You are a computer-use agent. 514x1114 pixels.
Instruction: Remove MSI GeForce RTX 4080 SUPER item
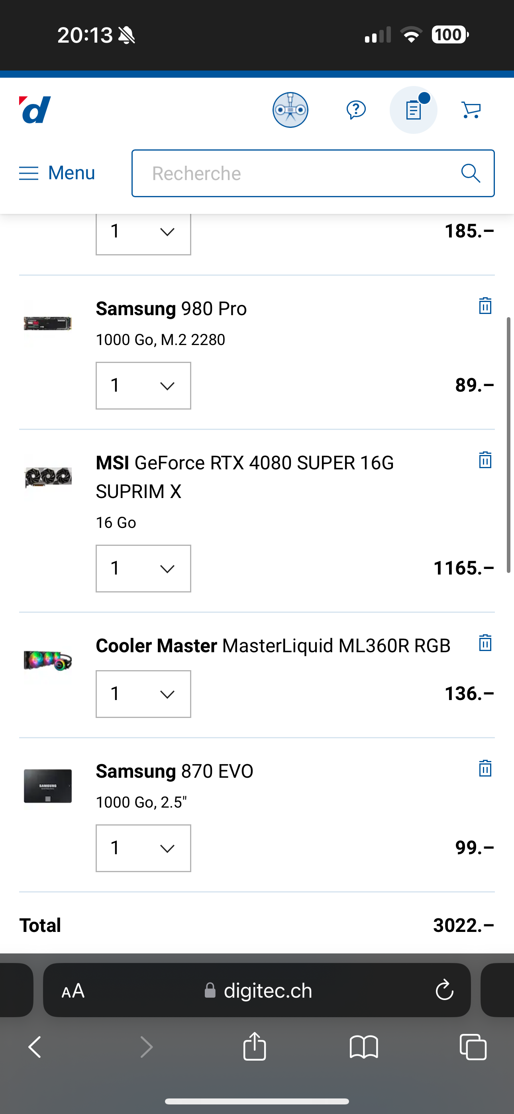tap(485, 460)
